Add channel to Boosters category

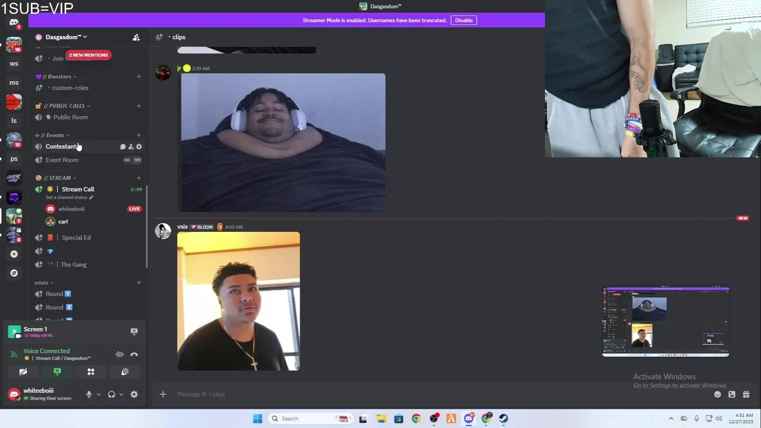point(139,76)
